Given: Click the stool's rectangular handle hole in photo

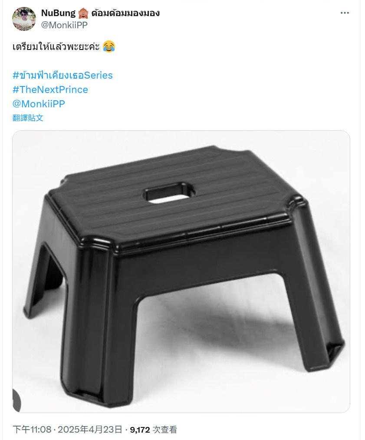Looking at the screenshot, I should [169, 192].
